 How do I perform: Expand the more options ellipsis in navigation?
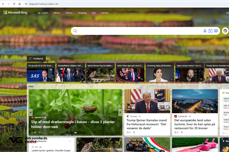[115, 13]
